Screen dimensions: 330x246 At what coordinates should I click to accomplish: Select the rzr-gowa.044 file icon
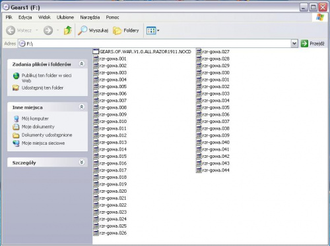tap(199, 170)
